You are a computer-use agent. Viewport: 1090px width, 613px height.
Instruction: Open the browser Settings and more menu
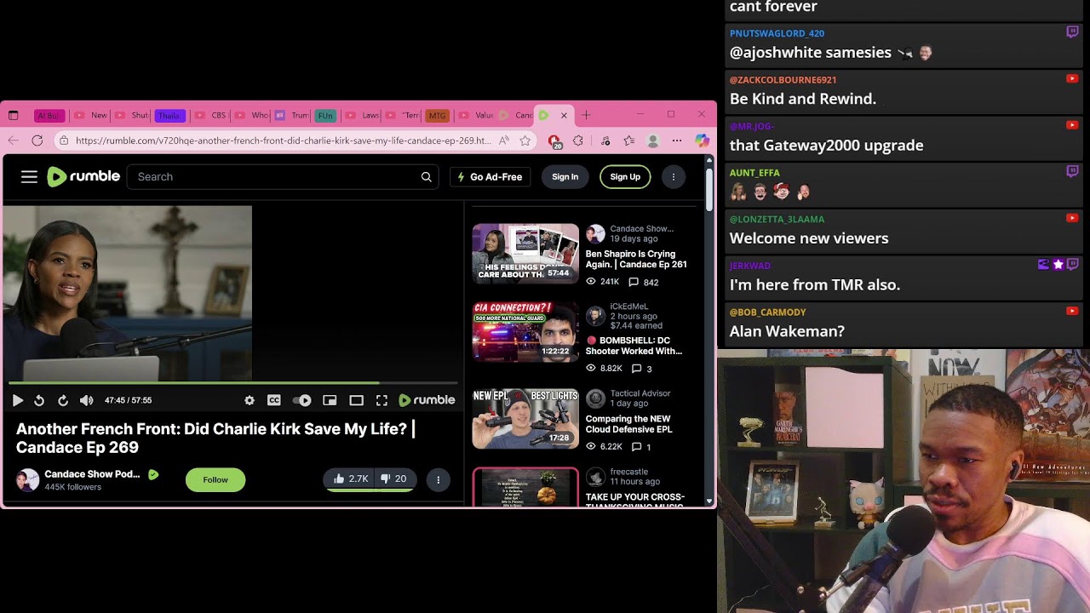(677, 140)
